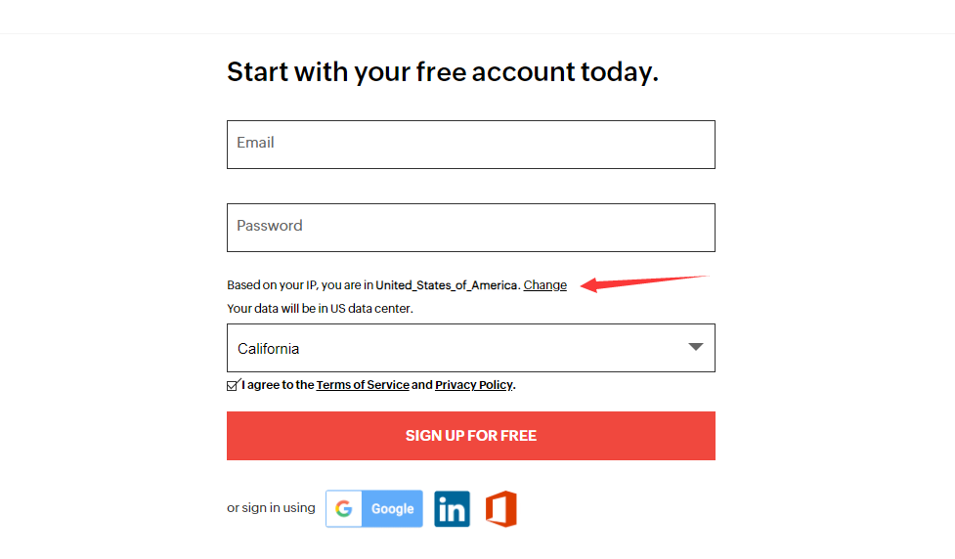The image size is (955, 559).
Task: Click the 'I agree to the' label text
Action: [x=278, y=385]
